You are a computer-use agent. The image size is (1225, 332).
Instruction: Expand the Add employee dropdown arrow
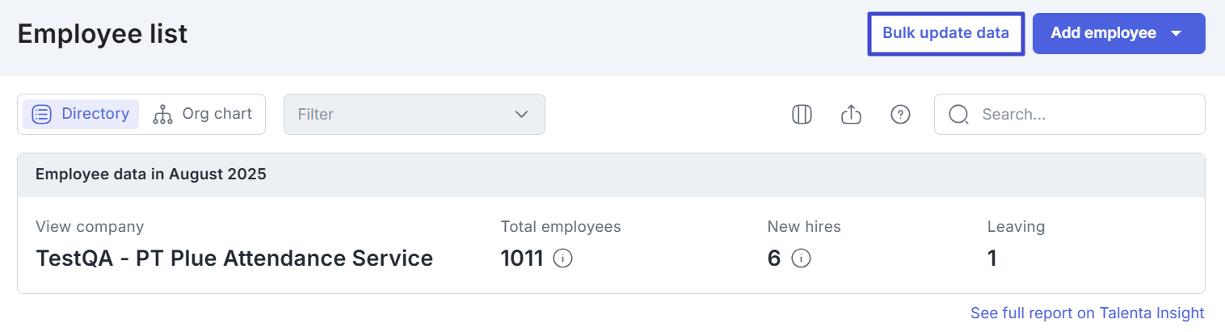point(1177,34)
